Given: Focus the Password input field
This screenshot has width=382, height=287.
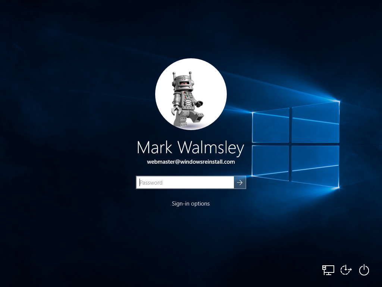Looking at the screenshot, I should (185, 182).
